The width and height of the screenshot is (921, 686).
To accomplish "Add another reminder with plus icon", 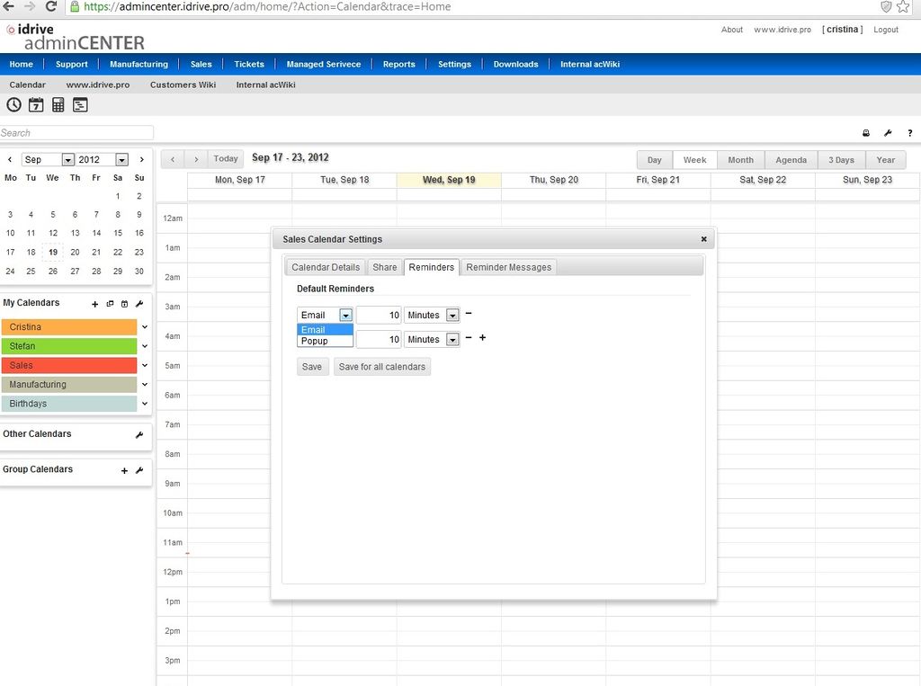I will (x=482, y=338).
